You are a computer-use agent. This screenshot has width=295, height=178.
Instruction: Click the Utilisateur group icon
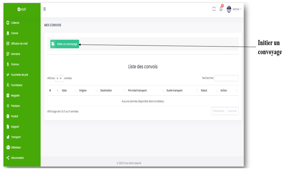tap(8, 147)
